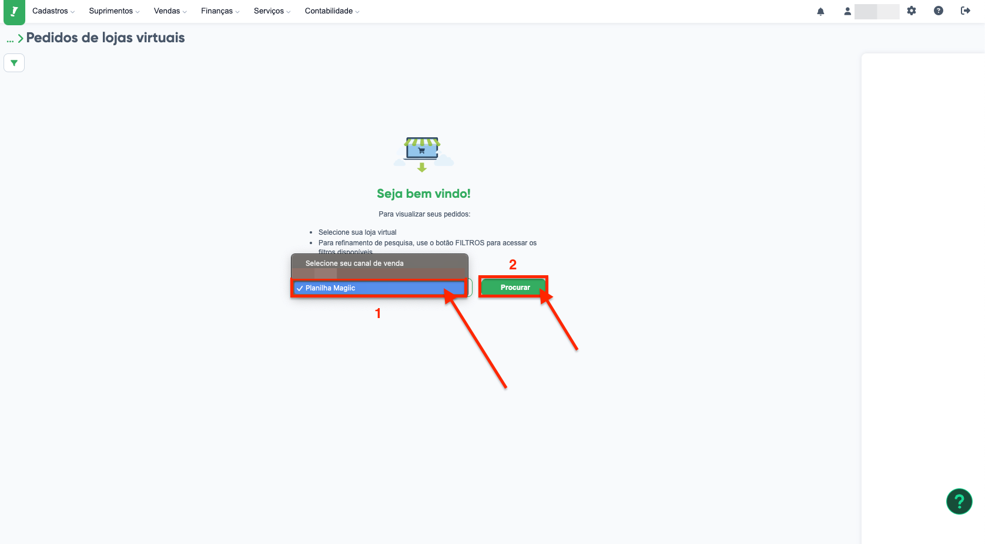Open the notifications bell

(820, 11)
